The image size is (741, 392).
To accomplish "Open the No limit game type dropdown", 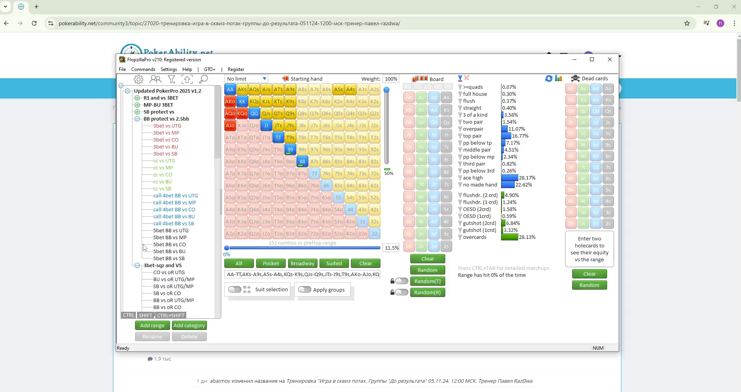I will pyautogui.click(x=246, y=79).
